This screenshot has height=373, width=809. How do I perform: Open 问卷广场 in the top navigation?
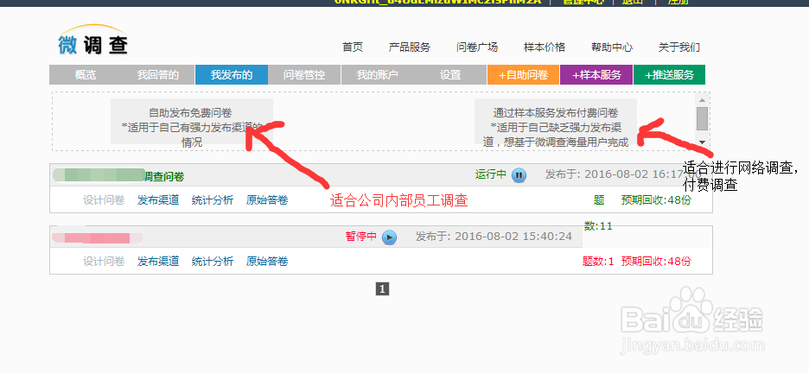point(477,47)
